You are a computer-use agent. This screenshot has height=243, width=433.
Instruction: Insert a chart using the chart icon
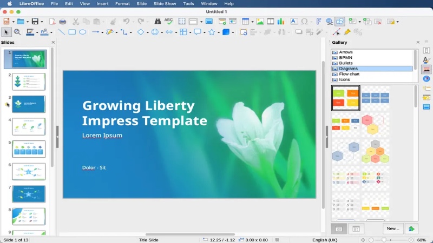pos(281,22)
